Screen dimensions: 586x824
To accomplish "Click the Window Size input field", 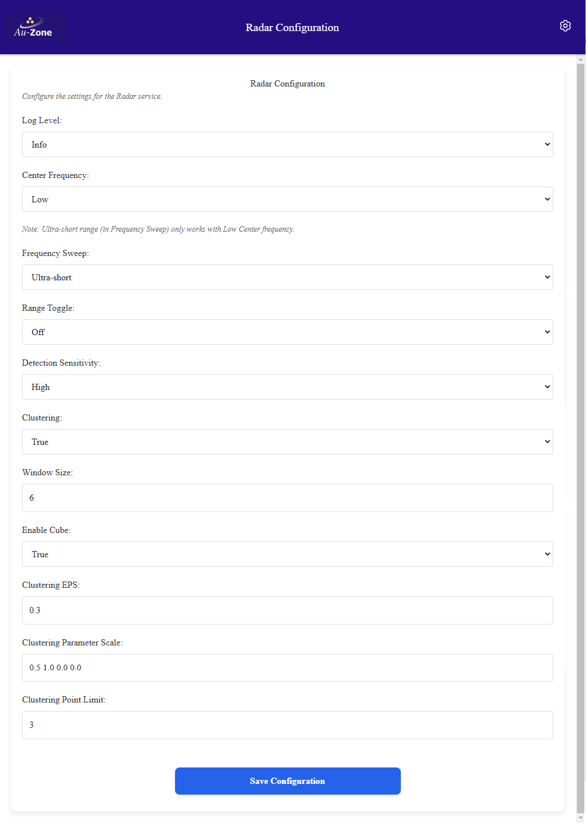I will (x=287, y=497).
